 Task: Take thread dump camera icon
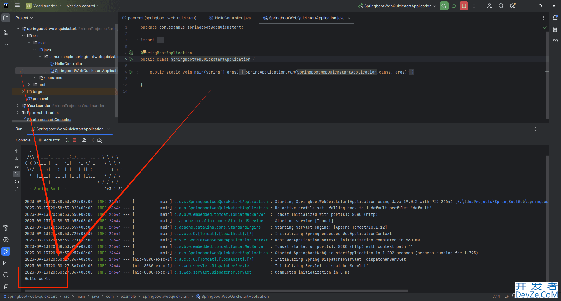coord(84,140)
